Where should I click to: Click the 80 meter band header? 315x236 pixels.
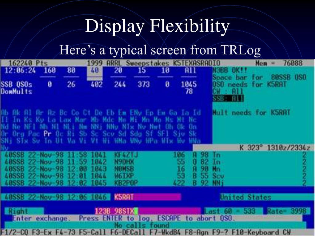(x=71, y=70)
